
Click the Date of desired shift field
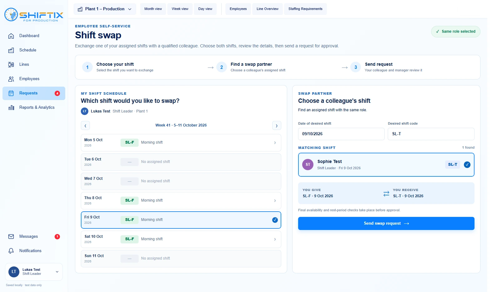341,134
